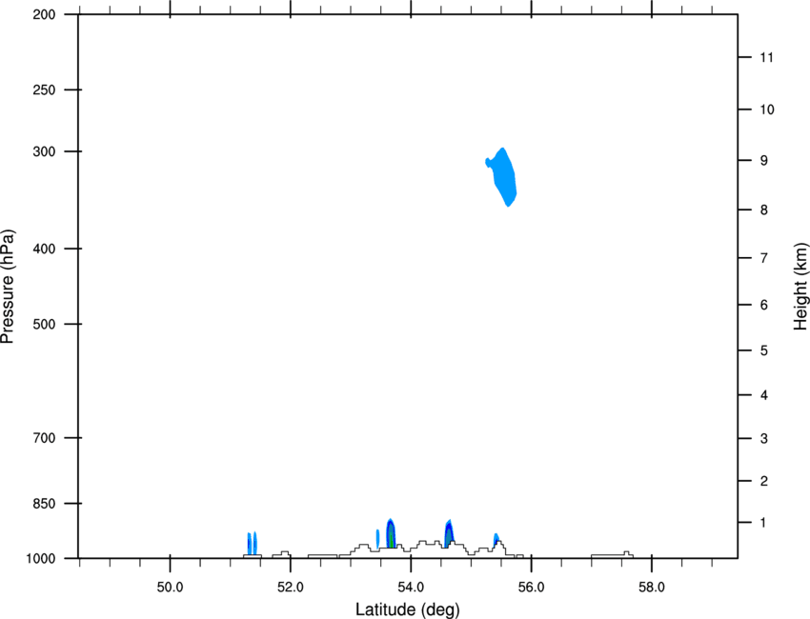Select the 400 pressure tick label
Viewport: 810px width, 619px height.
[44, 249]
